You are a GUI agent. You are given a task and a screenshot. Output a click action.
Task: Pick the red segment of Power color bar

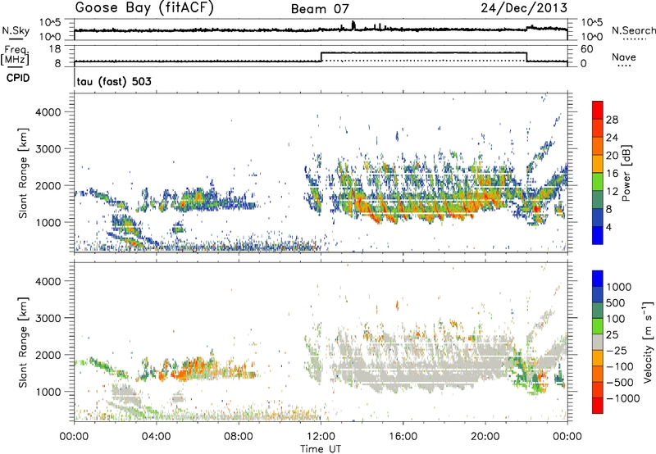pos(598,110)
